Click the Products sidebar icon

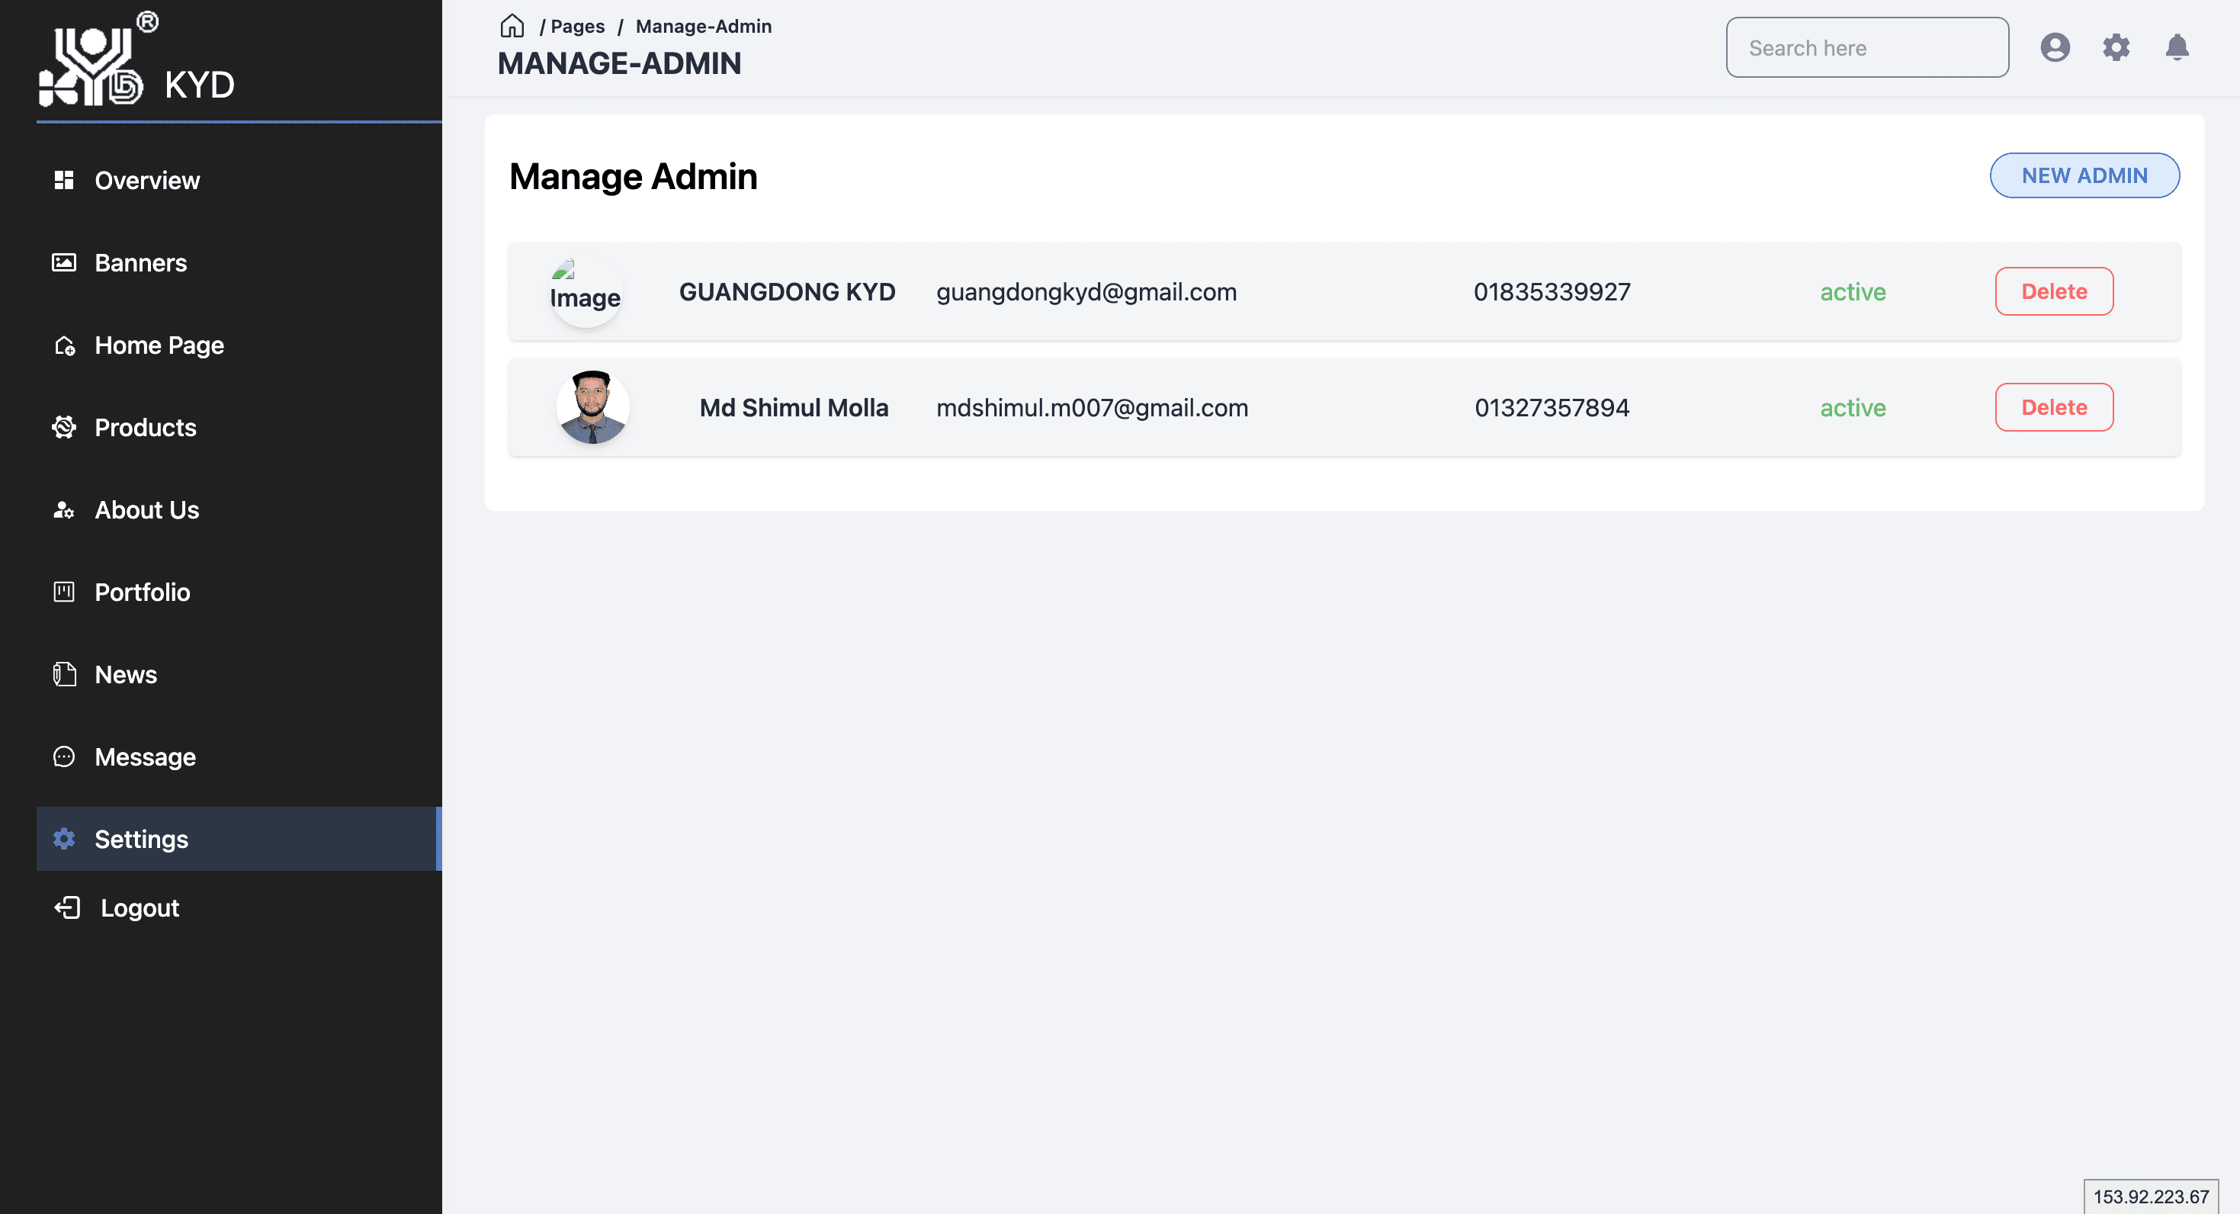(x=63, y=427)
